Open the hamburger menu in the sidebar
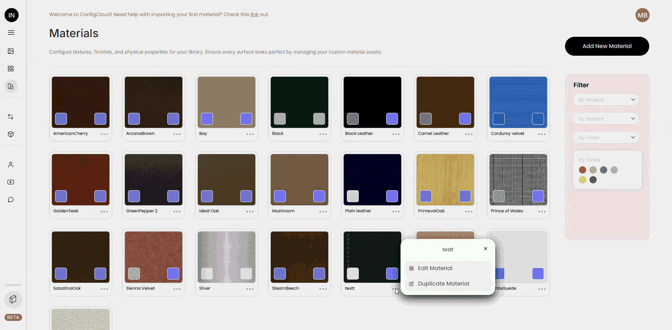The width and height of the screenshot is (672, 330). (x=11, y=33)
